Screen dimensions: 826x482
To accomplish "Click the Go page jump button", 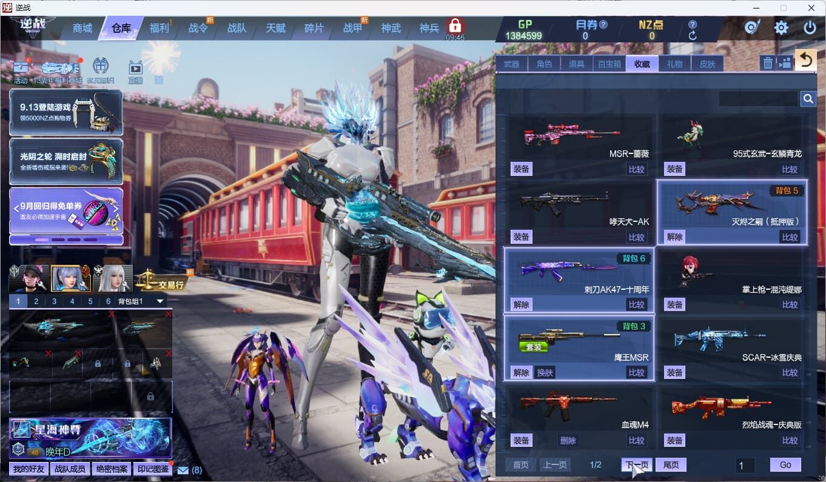I will tap(785, 464).
